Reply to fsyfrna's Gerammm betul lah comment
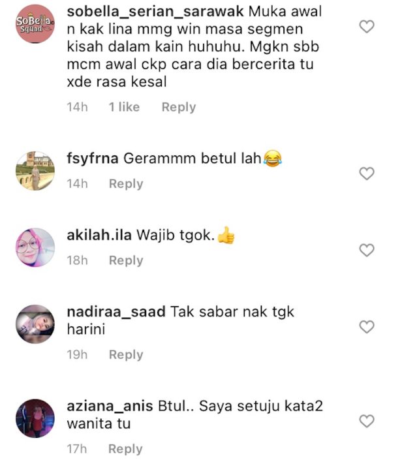 [x=126, y=184]
